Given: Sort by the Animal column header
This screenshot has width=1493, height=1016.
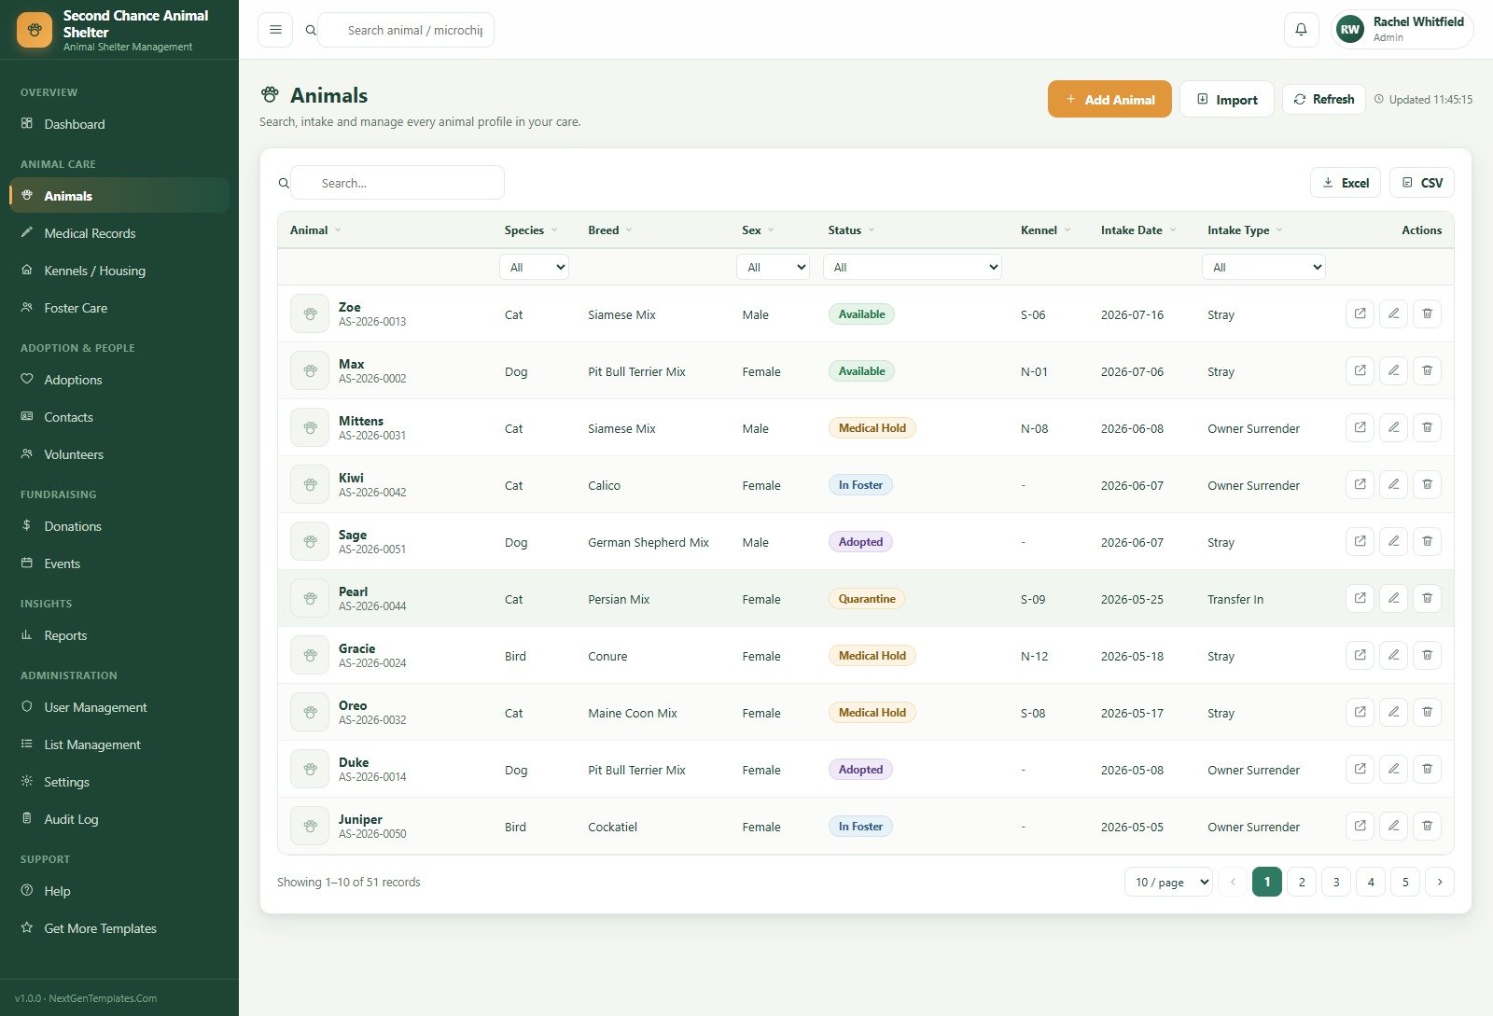Looking at the screenshot, I should point(315,230).
